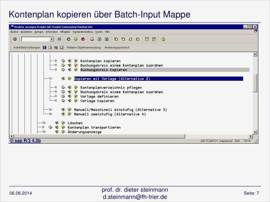Click the document icon after blue info icon
Screen dimensions: 270x202
coord(50,48)
